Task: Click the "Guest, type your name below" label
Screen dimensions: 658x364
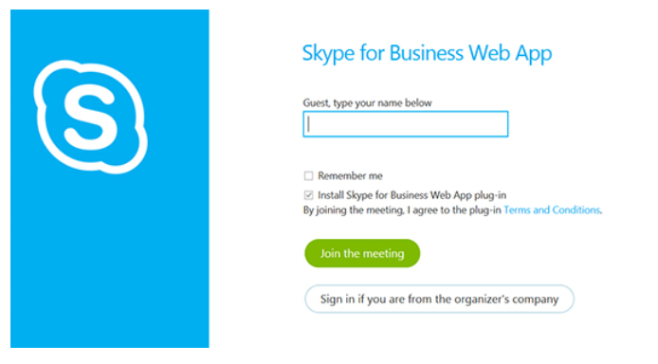Action: coord(367,102)
